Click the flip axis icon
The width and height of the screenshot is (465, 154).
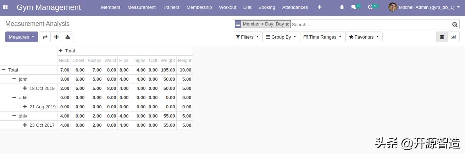pyautogui.click(x=45, y=37)
